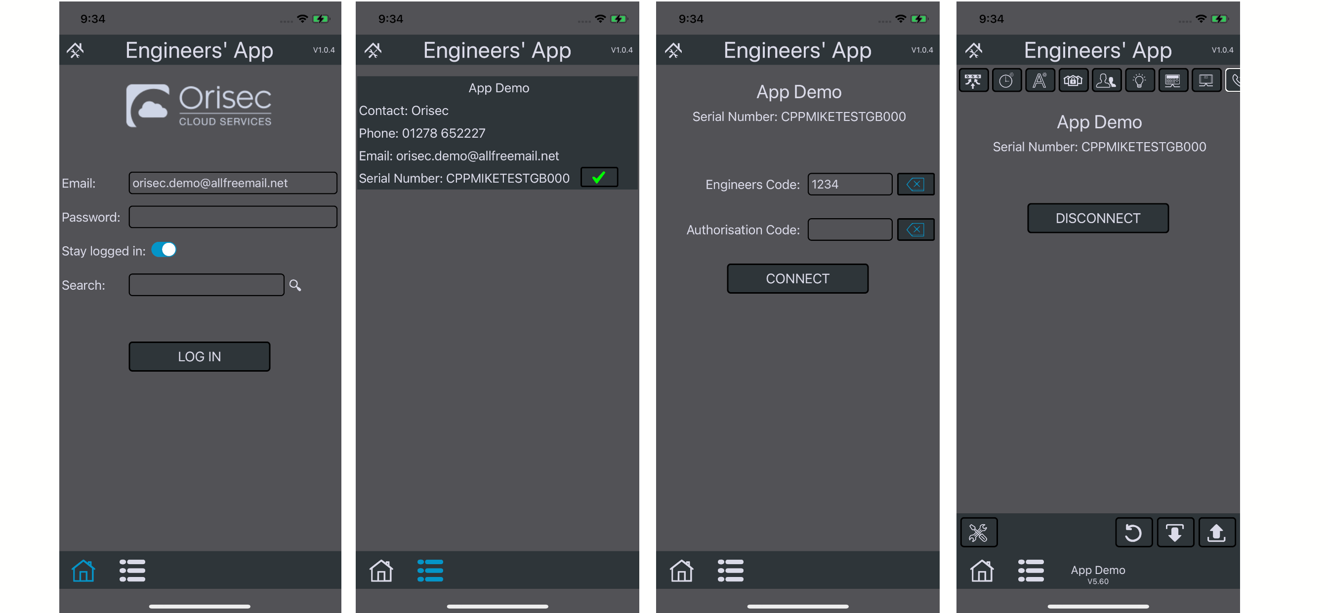1328x613 pixels.
Task: Tap the green checkmark next to the Serial Number
Action: tap(599, 177)
